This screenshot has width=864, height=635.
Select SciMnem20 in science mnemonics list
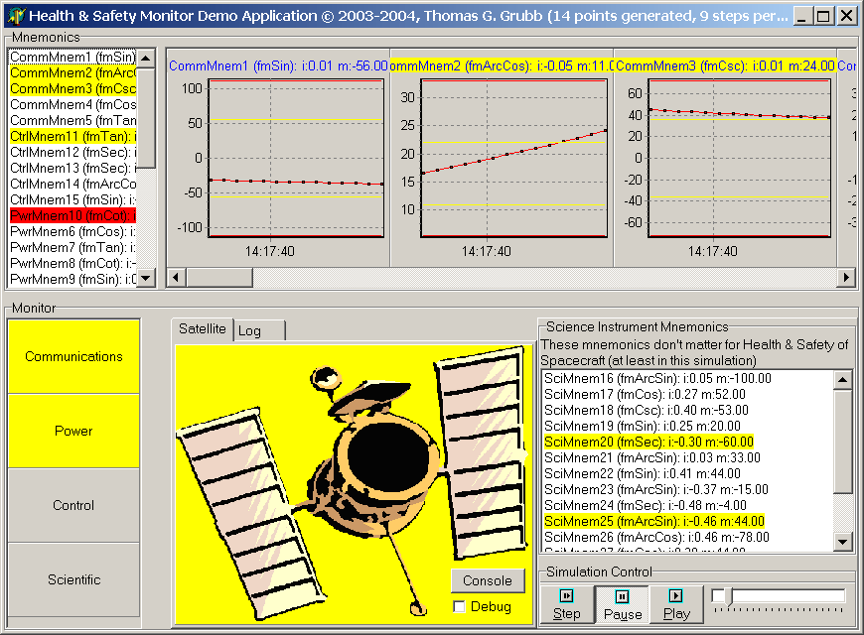tap(648, 442)
